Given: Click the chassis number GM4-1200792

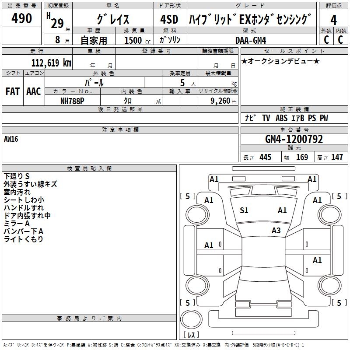Looking at the screenshot, I should tap(294, 140).
